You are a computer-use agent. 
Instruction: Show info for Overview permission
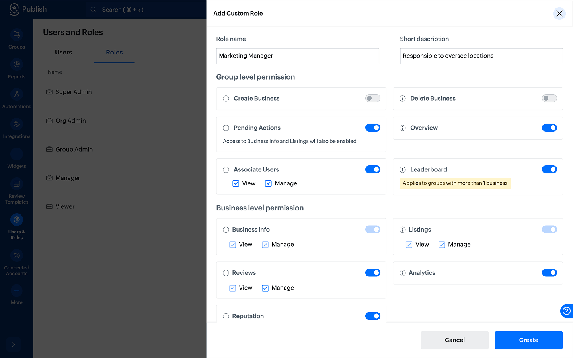[x=403, y=128]
